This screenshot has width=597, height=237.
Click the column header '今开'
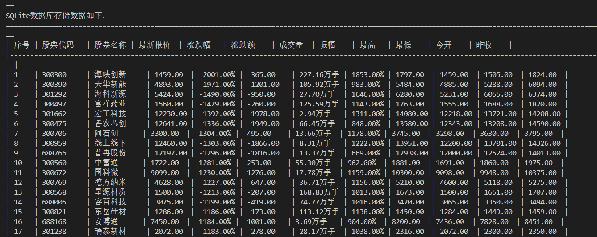(444, 45)
